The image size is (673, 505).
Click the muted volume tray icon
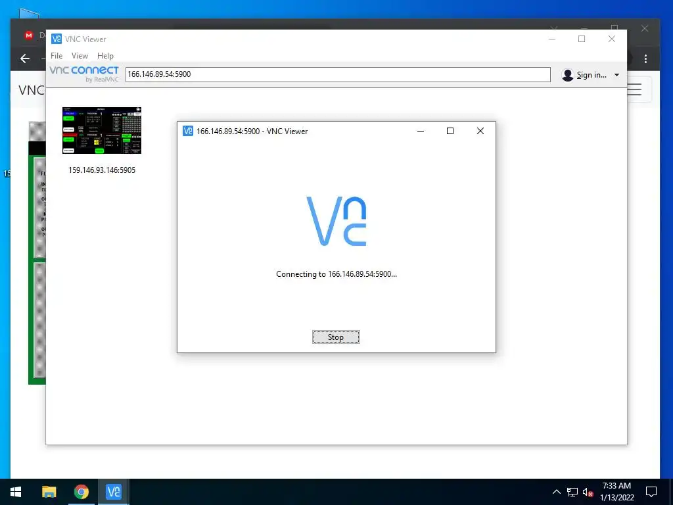coord(588,492)
